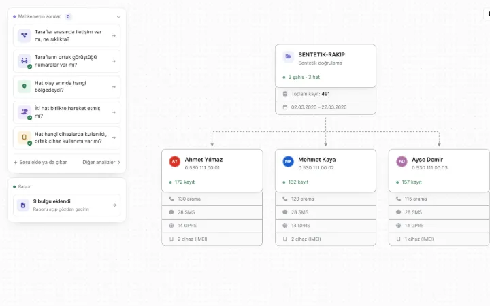Click phone number 0 530 111 00 02
490x306 pixels.
point(316,168)
